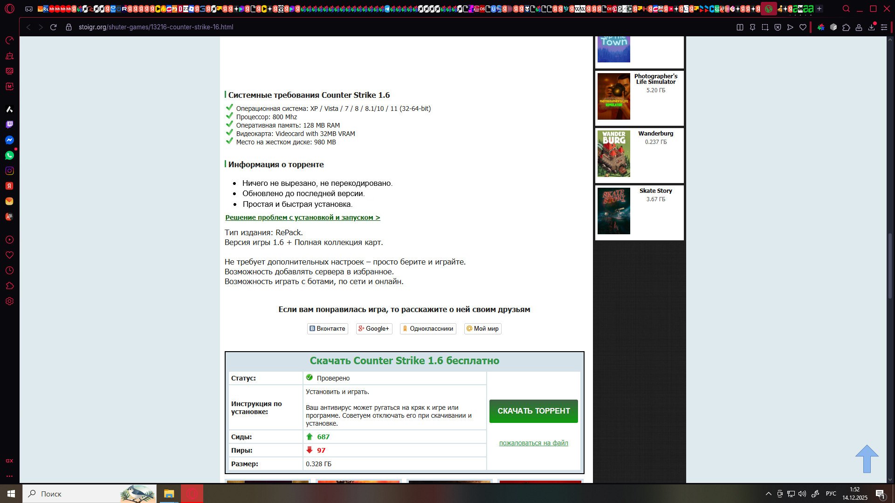
Task: Click the пожаловаться на файл link
Action: pyautogui.click(x=533, y=443)
